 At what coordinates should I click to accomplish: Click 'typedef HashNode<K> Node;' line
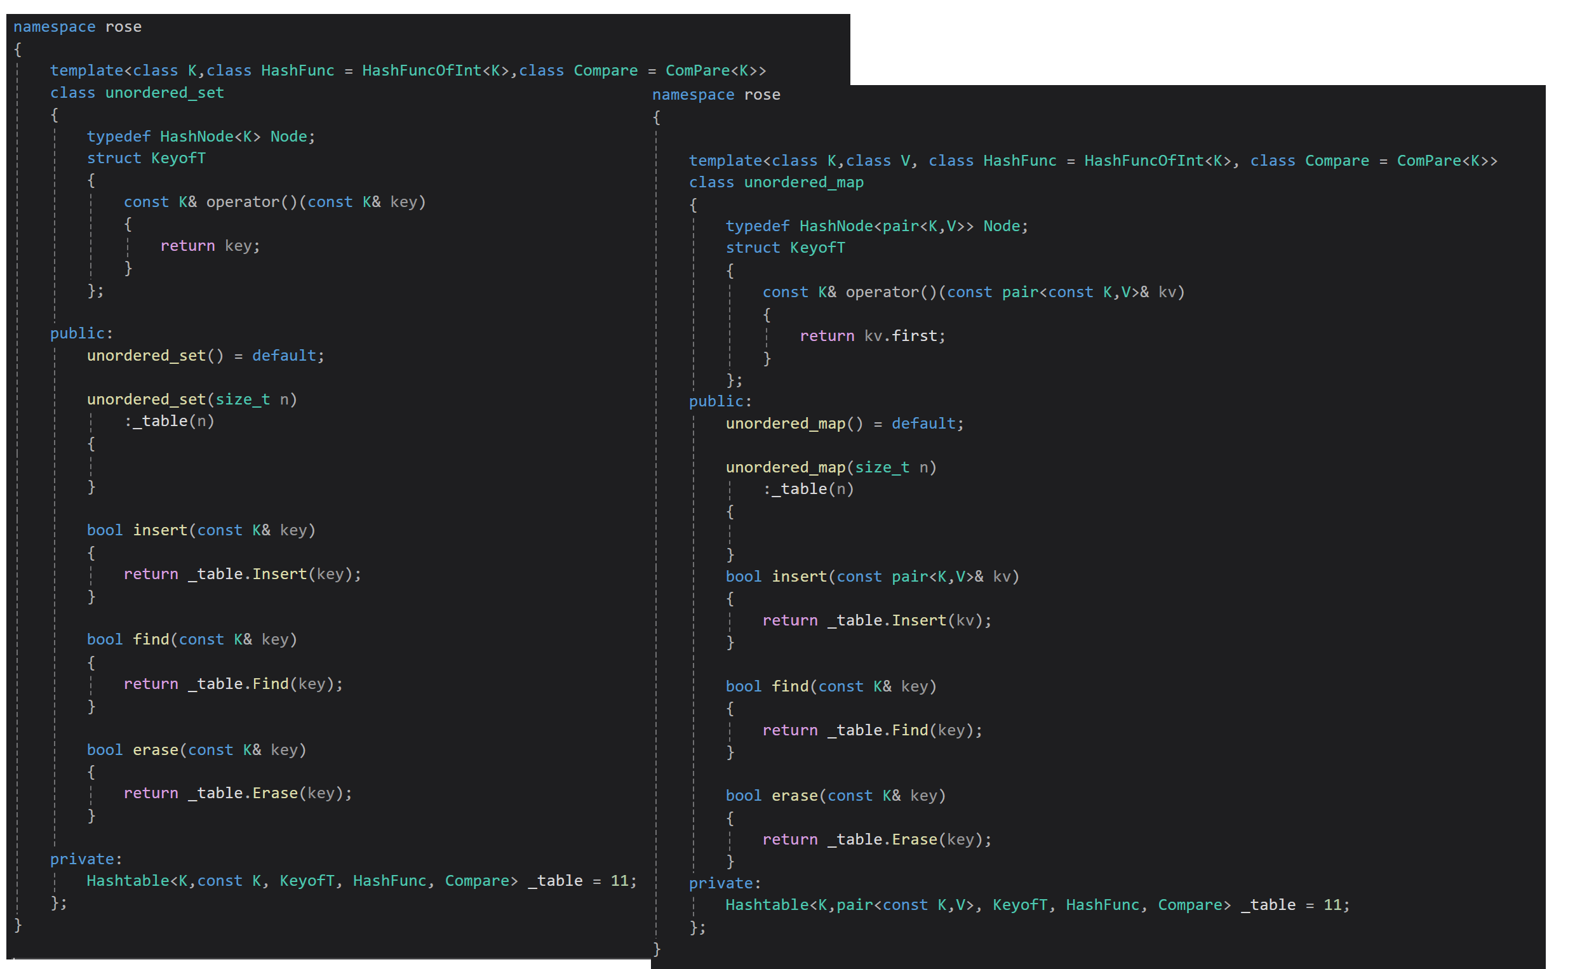[201, 137]
